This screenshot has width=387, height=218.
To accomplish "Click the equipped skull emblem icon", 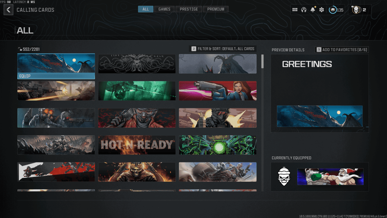I will (283, 176).
